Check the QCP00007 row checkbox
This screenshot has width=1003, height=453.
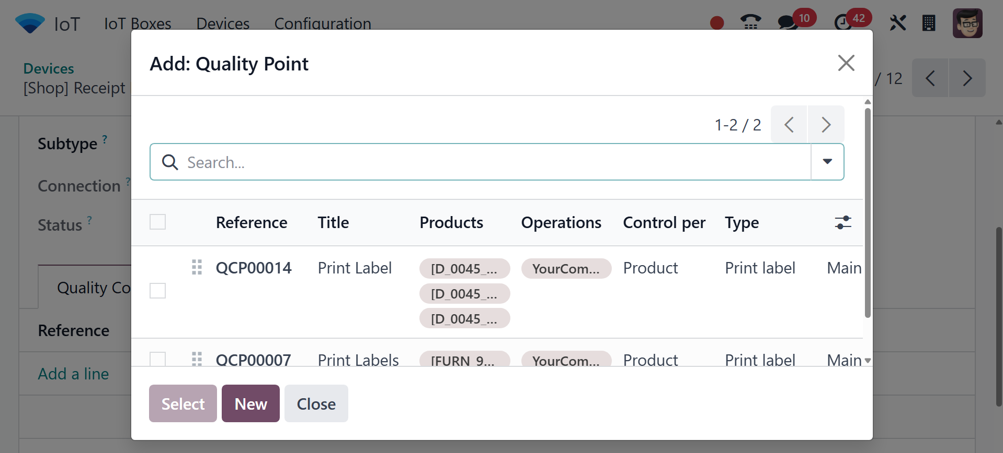[157, 359]
